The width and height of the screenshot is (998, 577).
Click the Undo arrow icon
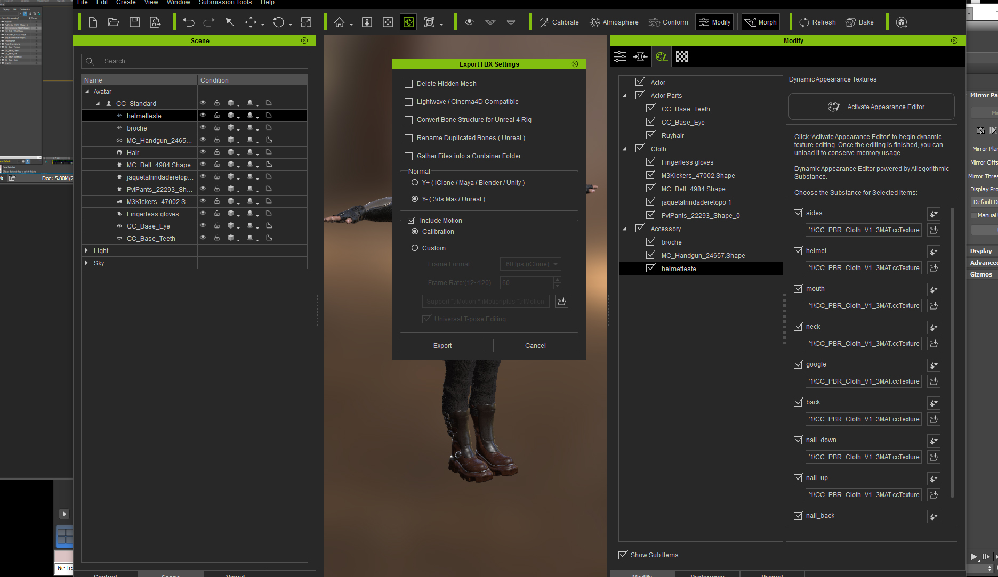tap(189, 22)
